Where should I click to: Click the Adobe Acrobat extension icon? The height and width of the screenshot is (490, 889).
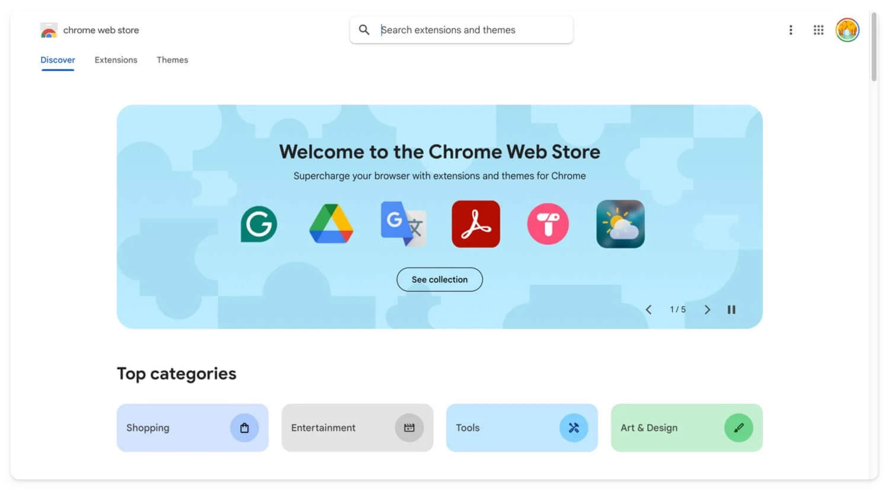475,224
